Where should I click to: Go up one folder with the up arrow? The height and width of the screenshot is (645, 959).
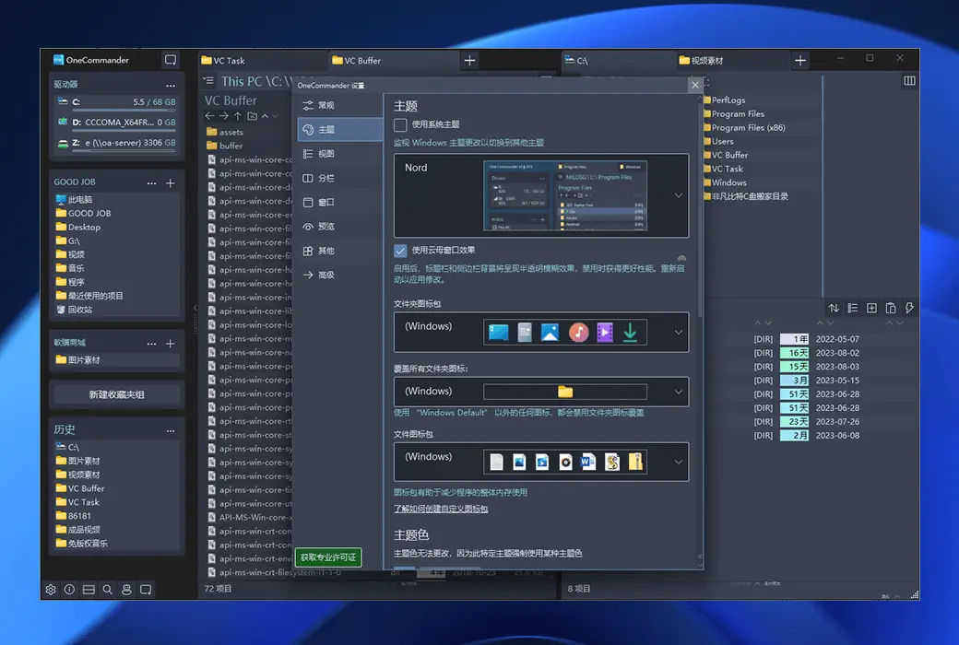point(238,116)
